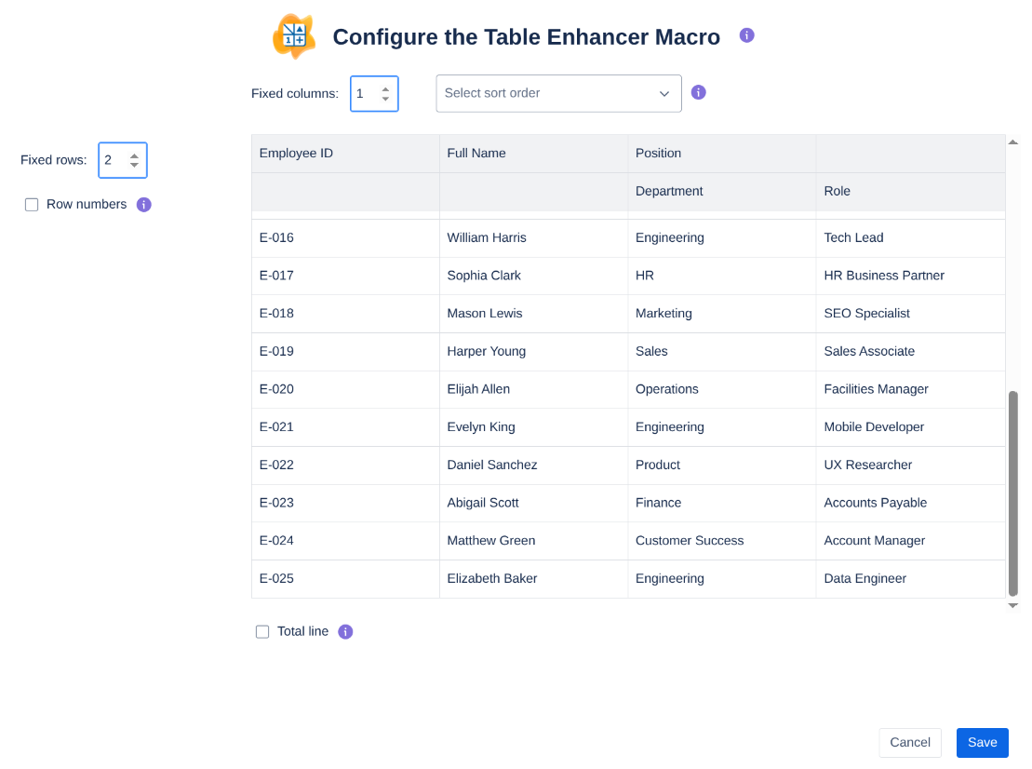Decrease the Fixed columns value
The image size is (1032, 769).
385,99
